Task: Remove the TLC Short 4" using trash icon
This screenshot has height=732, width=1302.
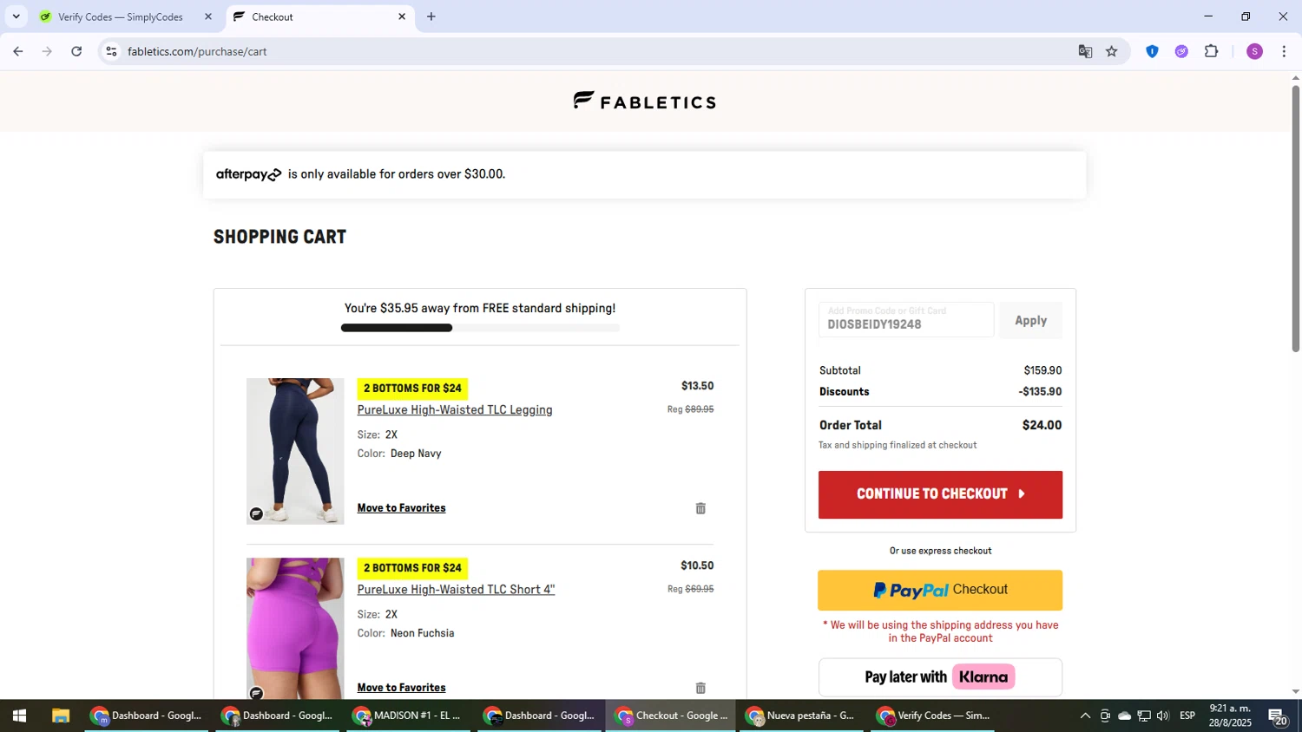Action: [x=700, y=688]
